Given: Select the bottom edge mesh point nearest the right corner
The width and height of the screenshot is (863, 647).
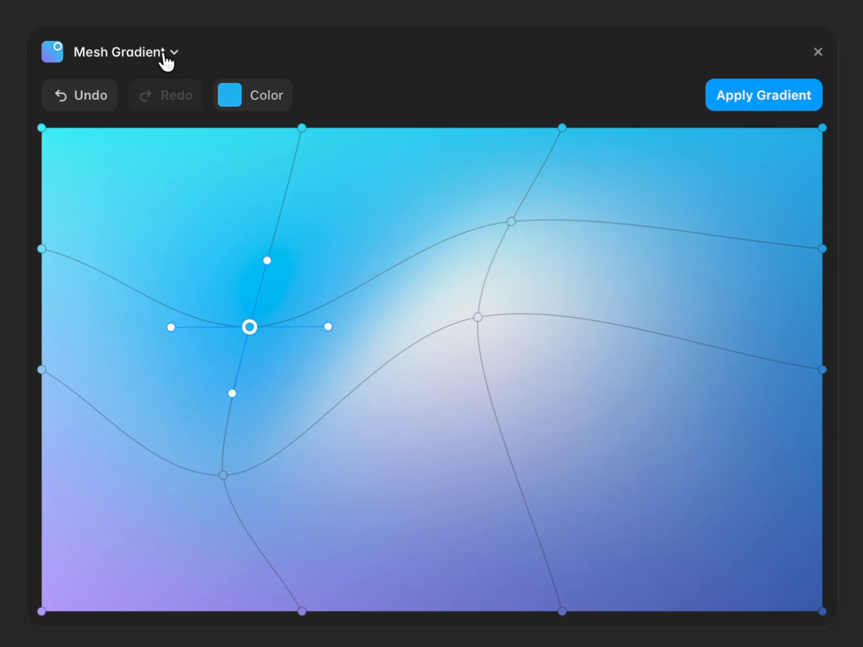Looking at the screenshot, I should 562,611.
